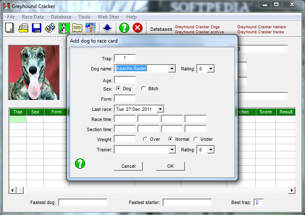Image resolution: width=305 pixels, height=215 pixels.
Task: Choose the Under weight option
Action: click(196, 139)
